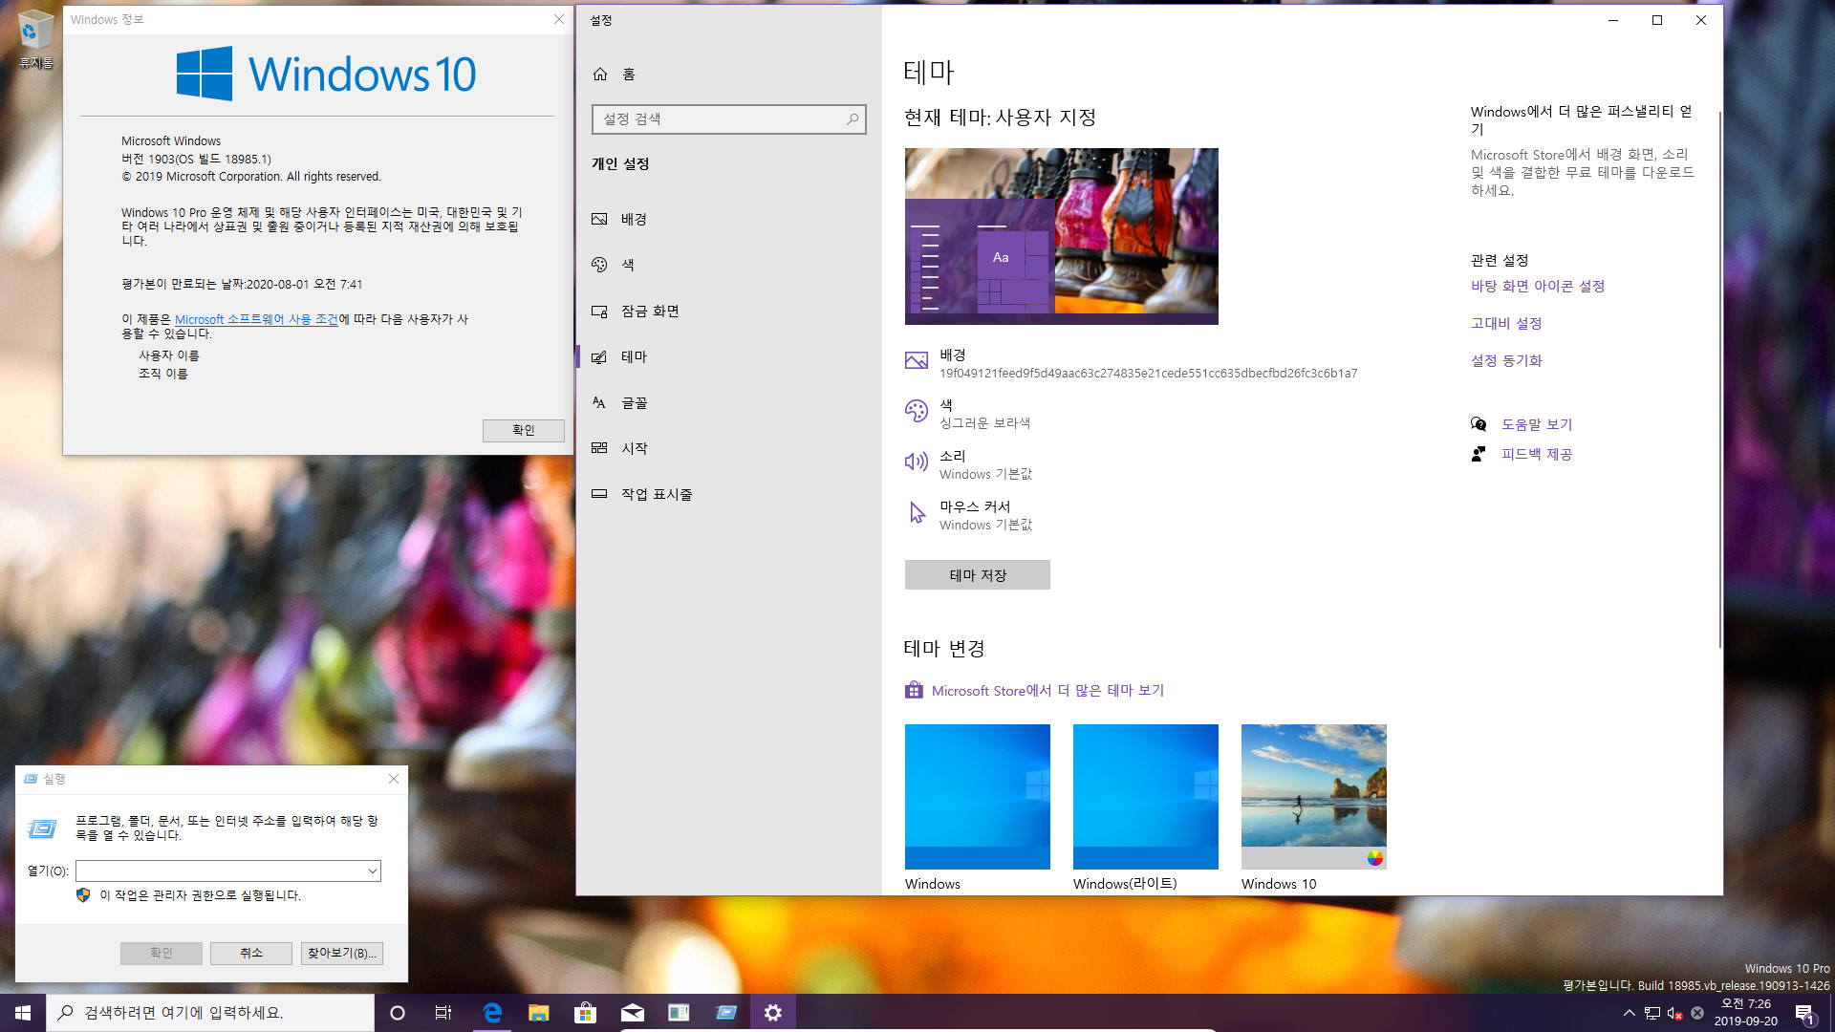Screen dimensions: 1835x1032
Task: Click the 마우스 커서 pointer icon
Action: click(x=917, y=513)
